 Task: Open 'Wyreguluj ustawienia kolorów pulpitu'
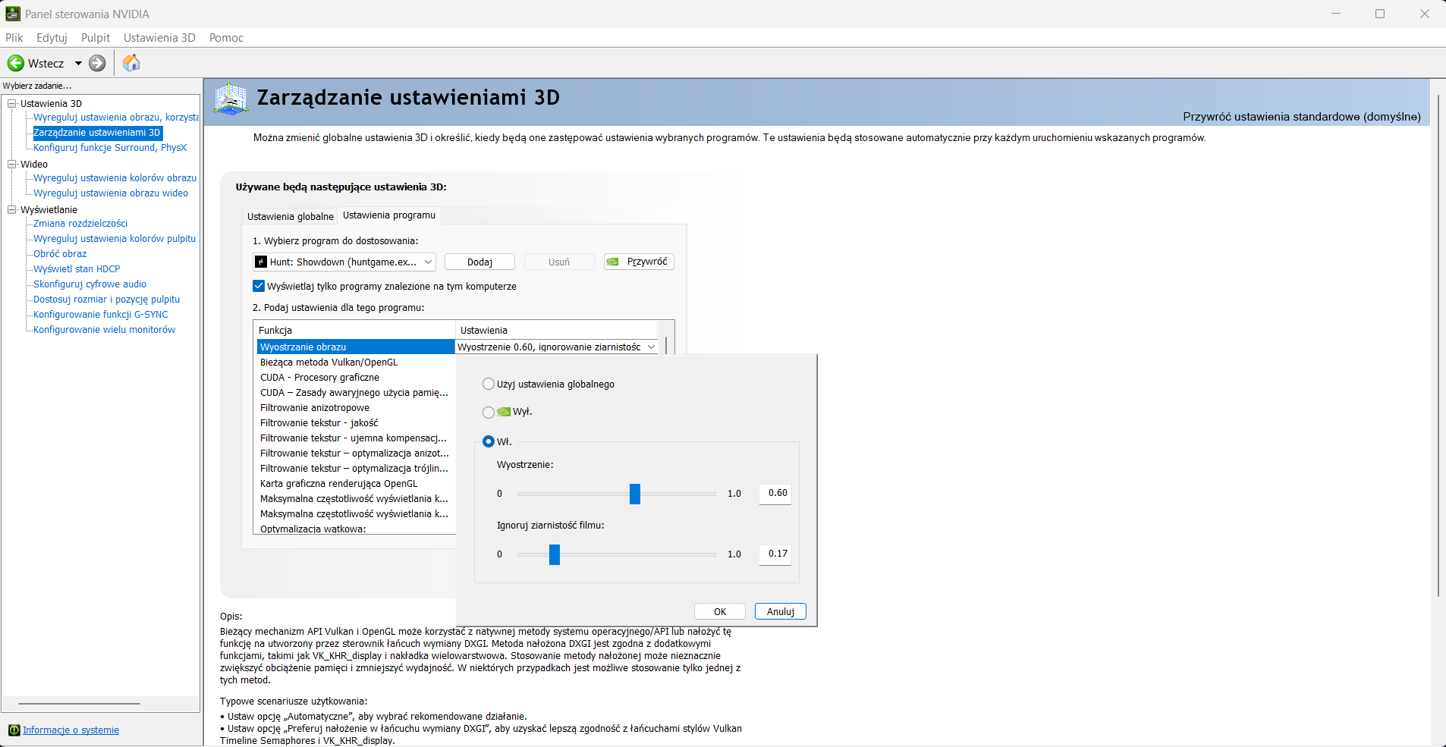pyautogui.click(x=115, y=239)
